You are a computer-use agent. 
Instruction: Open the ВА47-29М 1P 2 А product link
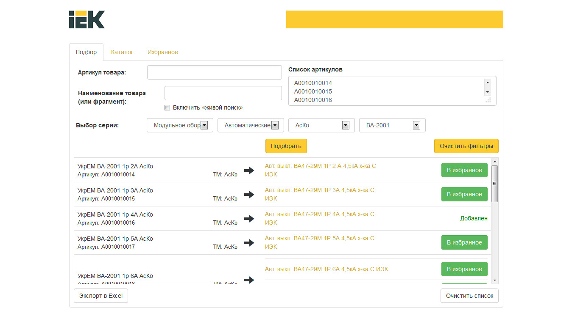point(321,170)
